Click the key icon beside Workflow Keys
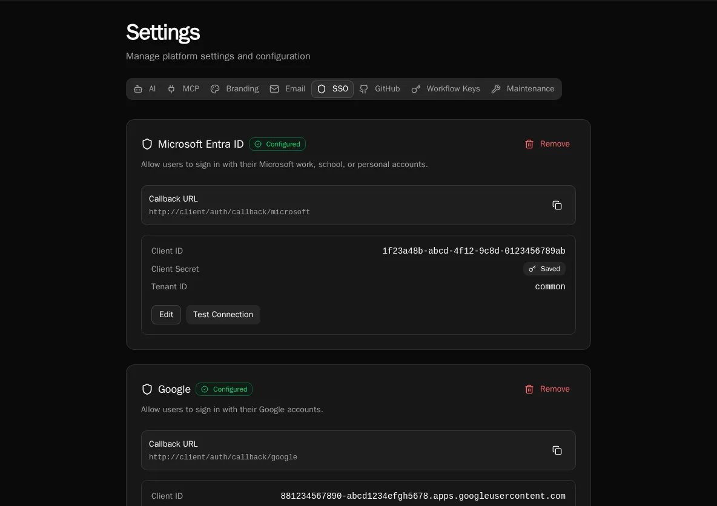 point(415,89)
